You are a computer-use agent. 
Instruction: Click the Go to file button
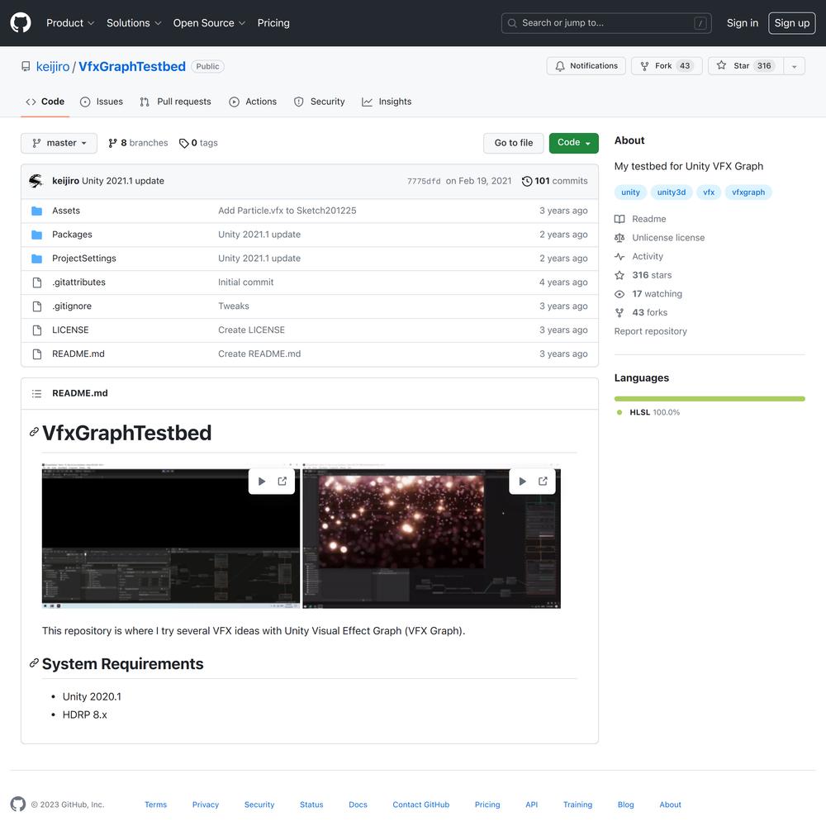(514, 143)
